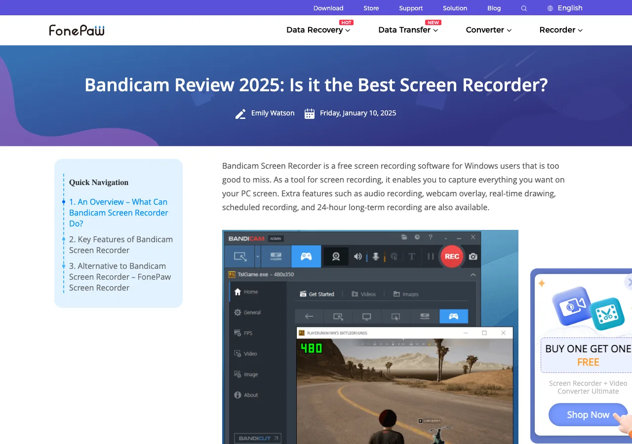Expand the Data Transfer menu
632x444 pixels.
click(408, 30)
